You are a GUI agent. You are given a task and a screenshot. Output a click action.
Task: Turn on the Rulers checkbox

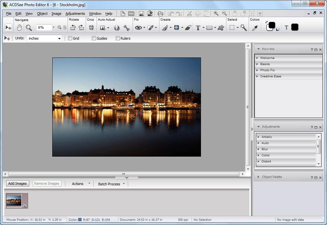click(x=118, y=38)
